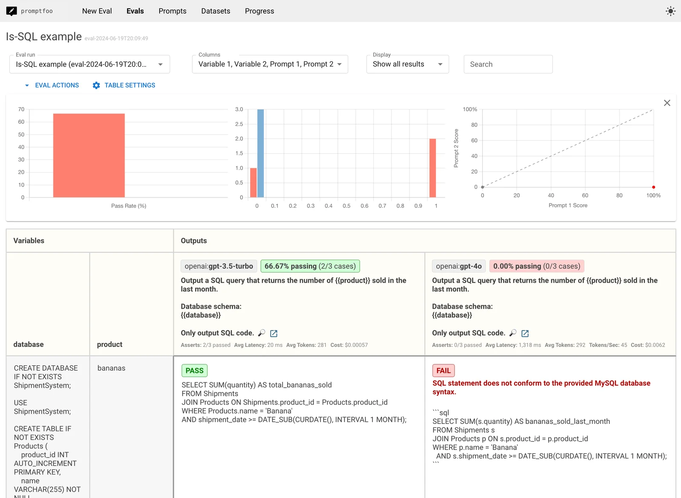
Task: Click inside the Search field
Action: click(x=508, y=64)
